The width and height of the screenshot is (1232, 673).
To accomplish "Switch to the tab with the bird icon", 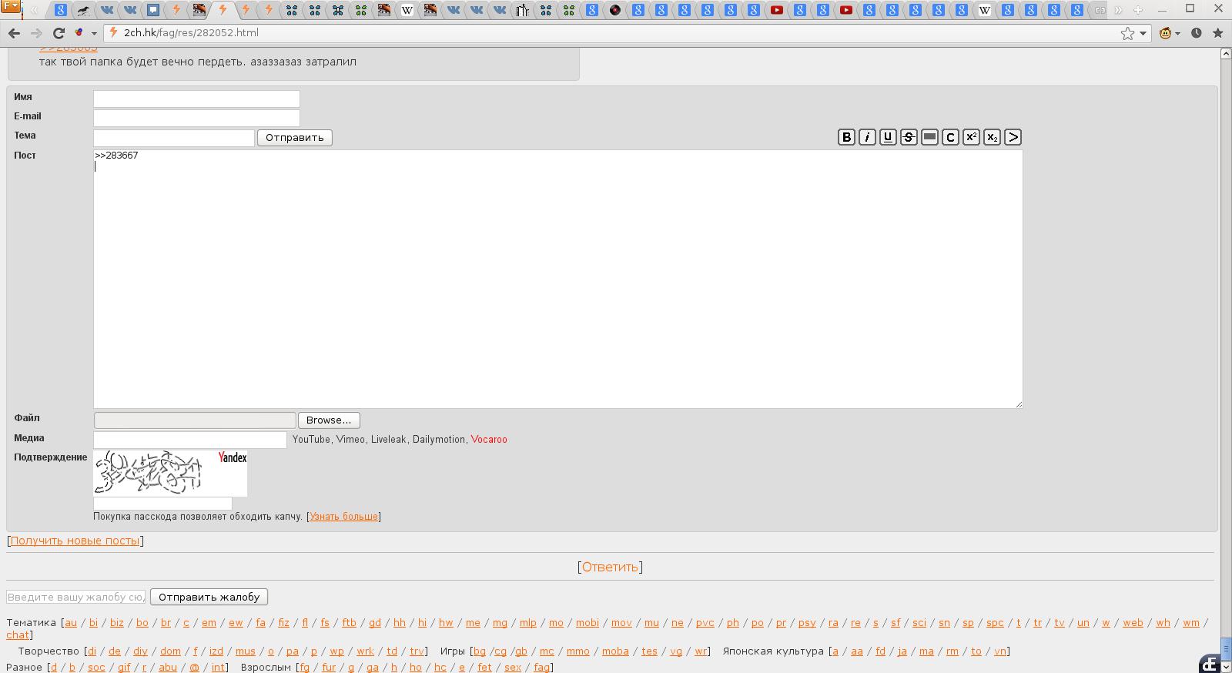I will [84, 10].
